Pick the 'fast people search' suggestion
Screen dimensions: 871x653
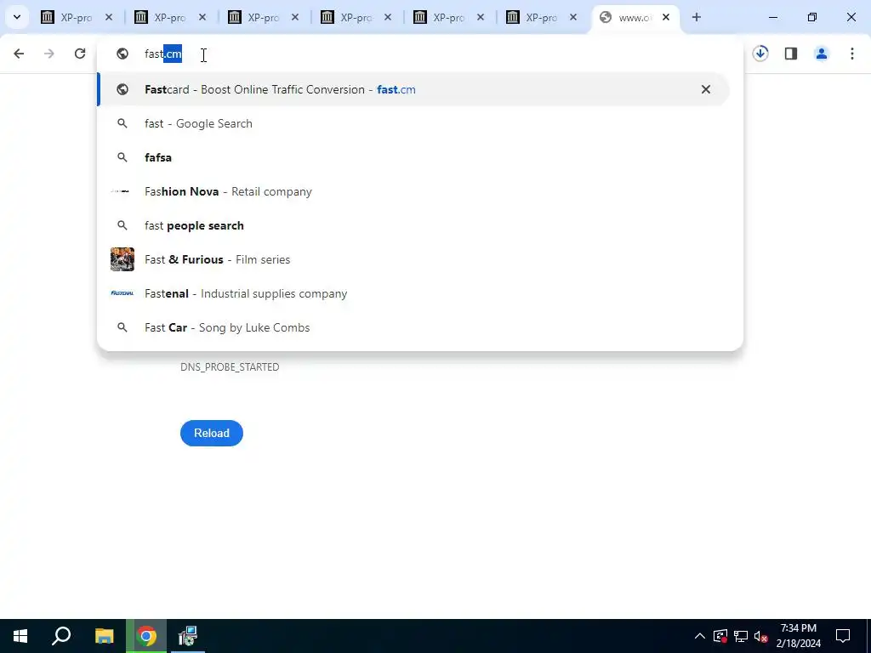(413, 225)
